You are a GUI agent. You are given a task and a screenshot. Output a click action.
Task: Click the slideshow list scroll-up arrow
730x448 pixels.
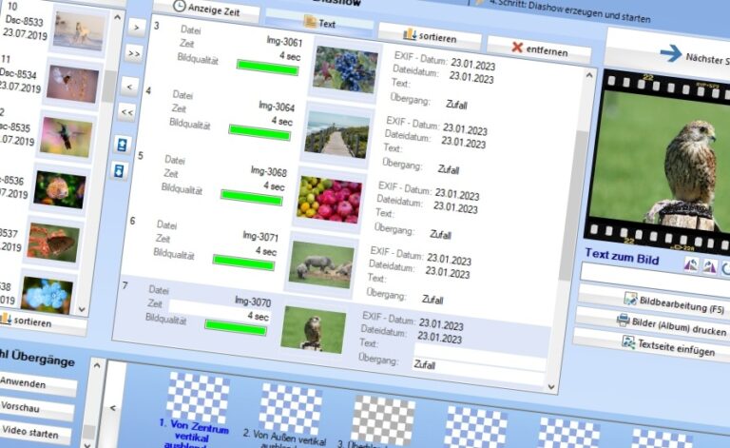(x=589, y=75)
